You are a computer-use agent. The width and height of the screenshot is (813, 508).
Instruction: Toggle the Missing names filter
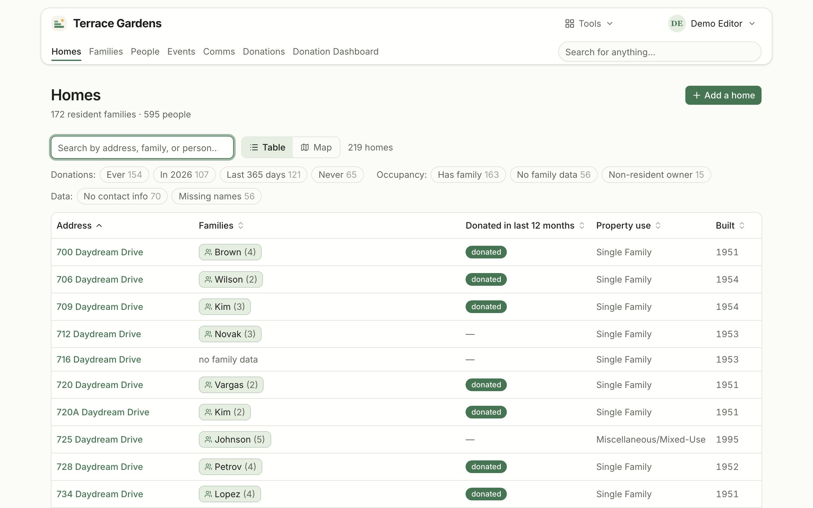tap(216, 196)
